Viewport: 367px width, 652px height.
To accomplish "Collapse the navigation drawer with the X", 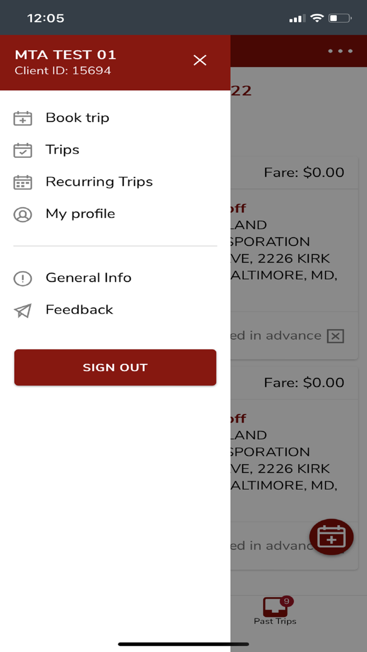I will pos(200,60).
